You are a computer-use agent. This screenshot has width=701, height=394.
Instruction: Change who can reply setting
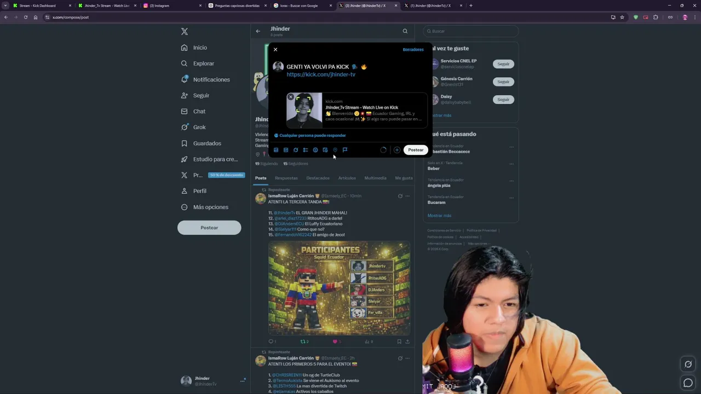310,135
